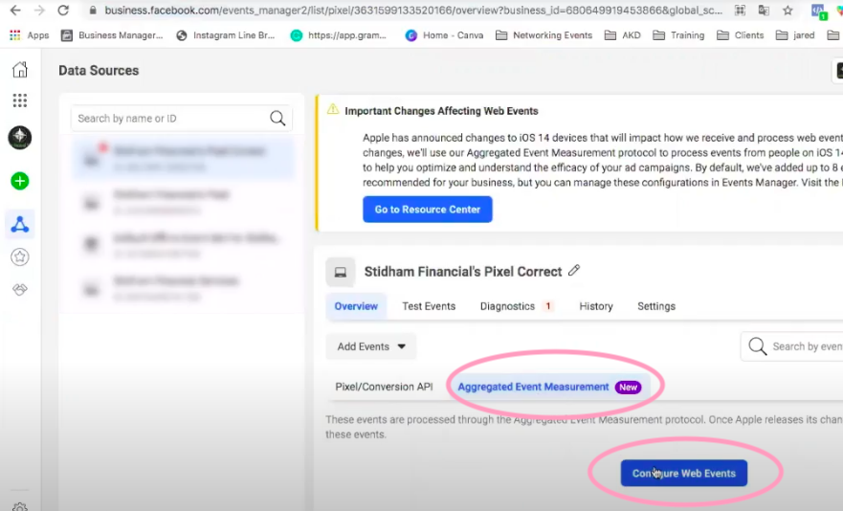Edit pixel name with pencil icon

coord(574,270)
